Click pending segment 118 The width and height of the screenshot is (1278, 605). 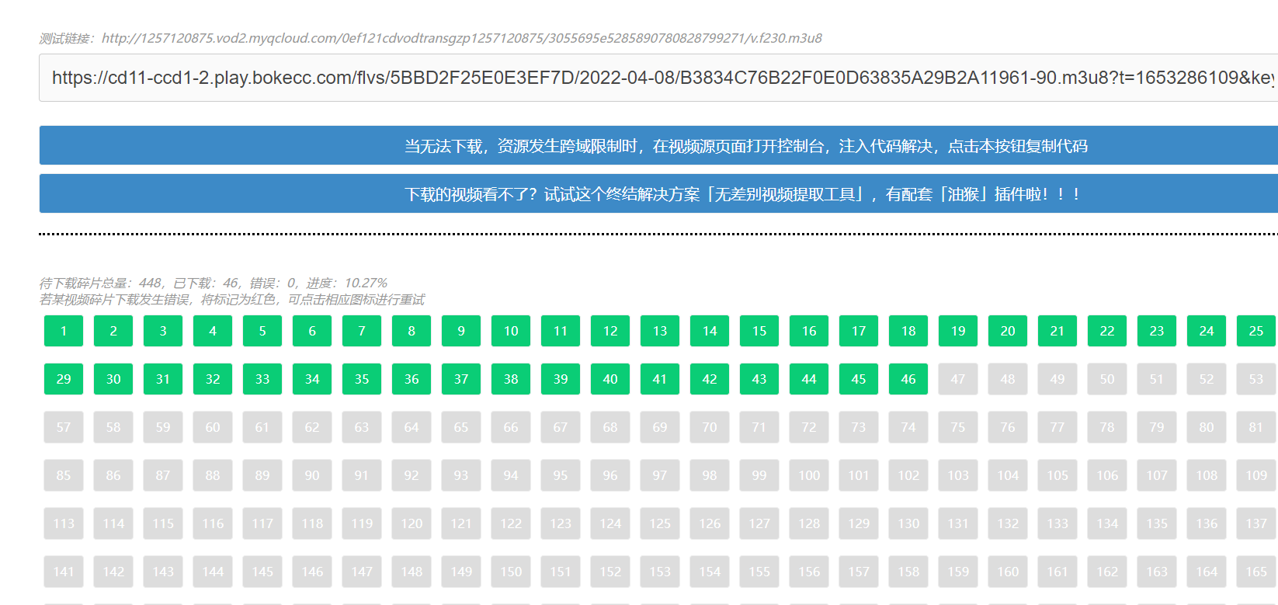(x=312, y=523)
